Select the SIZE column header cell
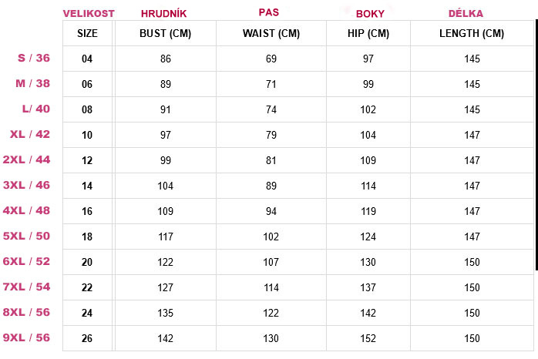Screen dimensions: 538x359 [87, 33]
